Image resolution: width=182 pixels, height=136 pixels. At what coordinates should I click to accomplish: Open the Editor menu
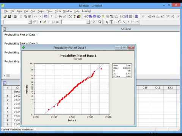click(49, 11)
